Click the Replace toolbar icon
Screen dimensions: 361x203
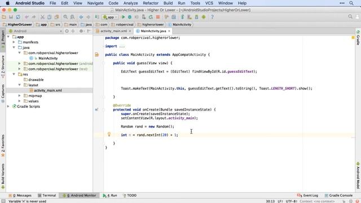tap(72, 17)
